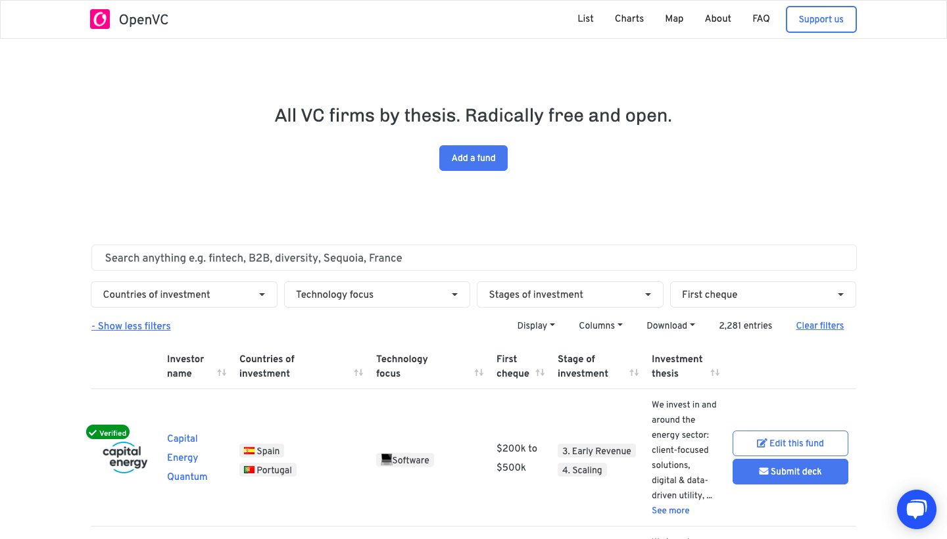Expand the Stages of investment dropdown
947x539 pixels.
click(570, 294)
